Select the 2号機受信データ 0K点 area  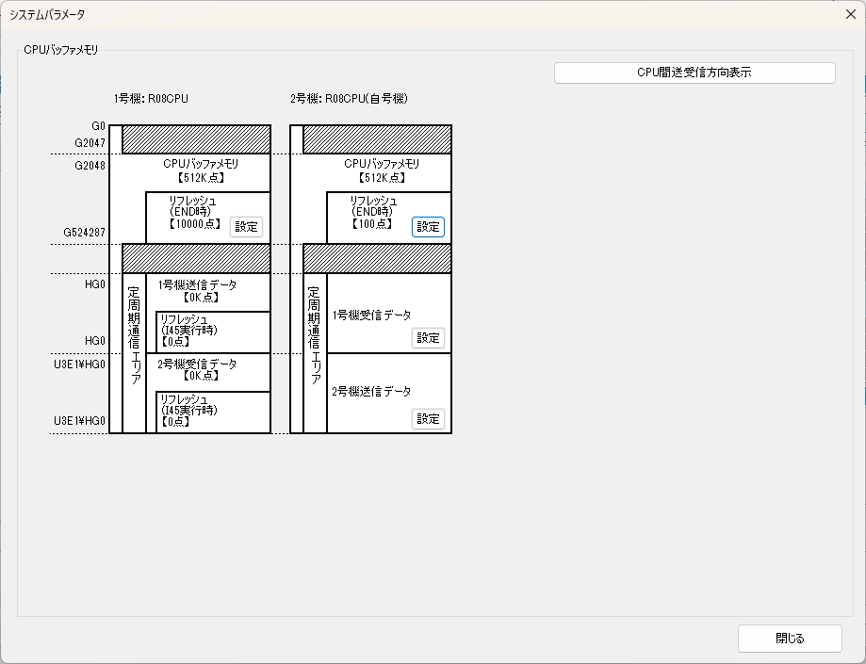tap(197, 369)
